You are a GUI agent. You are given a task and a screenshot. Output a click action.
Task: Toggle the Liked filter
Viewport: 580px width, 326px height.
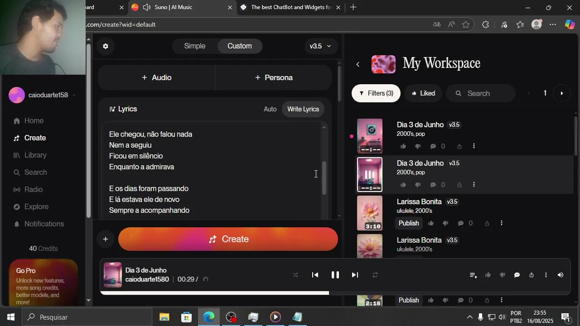pos(423,93)
